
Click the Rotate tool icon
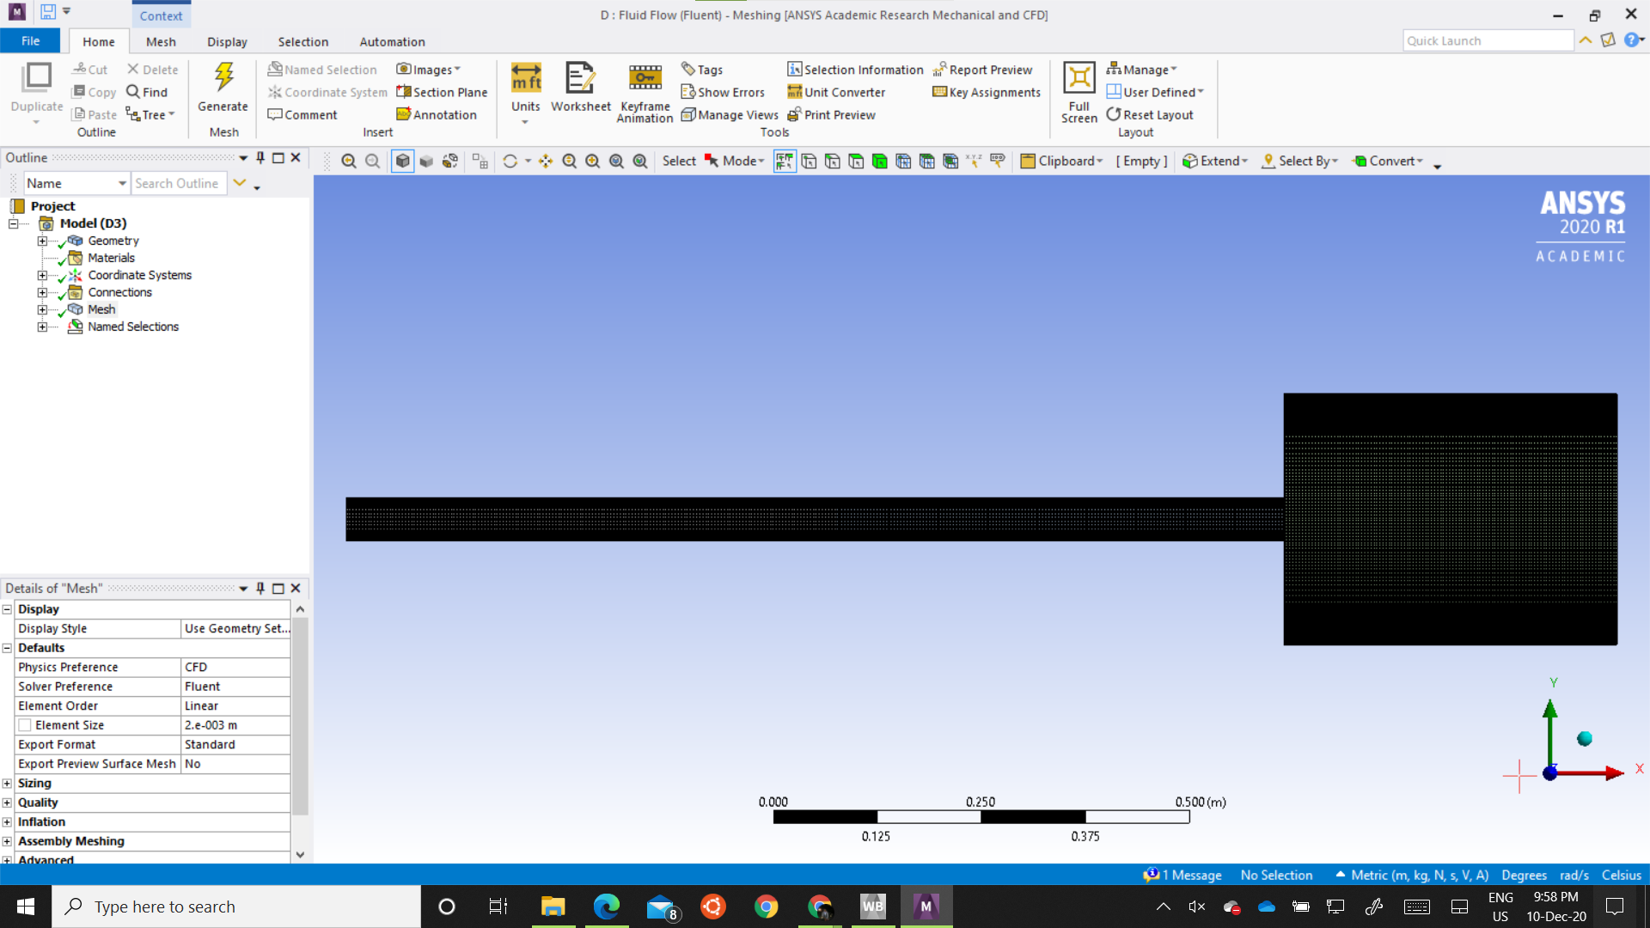click(510, 161)
